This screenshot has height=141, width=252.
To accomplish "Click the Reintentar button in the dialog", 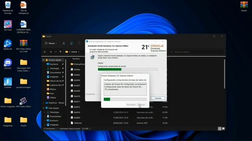I will pyautogui.click(x=131, y=105).
